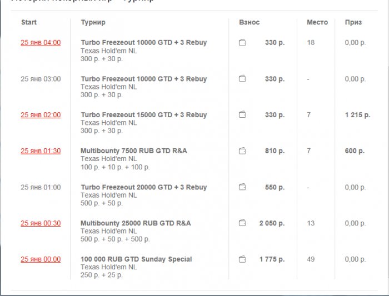Sort by the Место column header
This screenshot has width=389, height=296.
pyautogui.click(x=317, y=23)
